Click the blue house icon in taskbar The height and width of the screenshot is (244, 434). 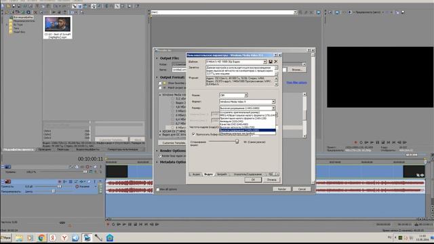pyautogui.click(x=110, y=238)
